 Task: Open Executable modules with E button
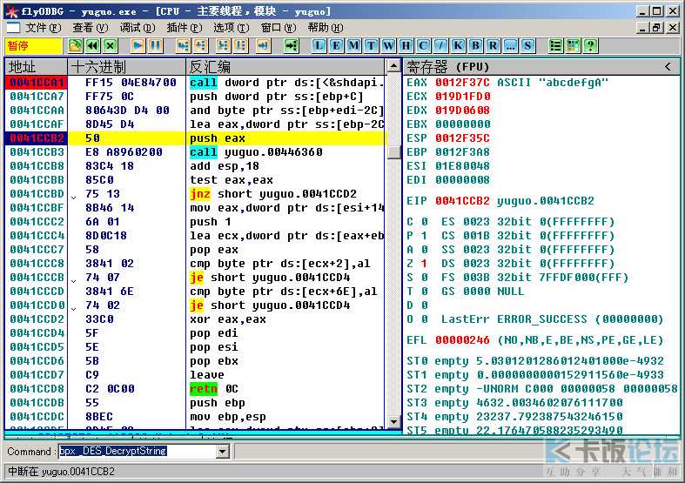click(x=336, y=45)
